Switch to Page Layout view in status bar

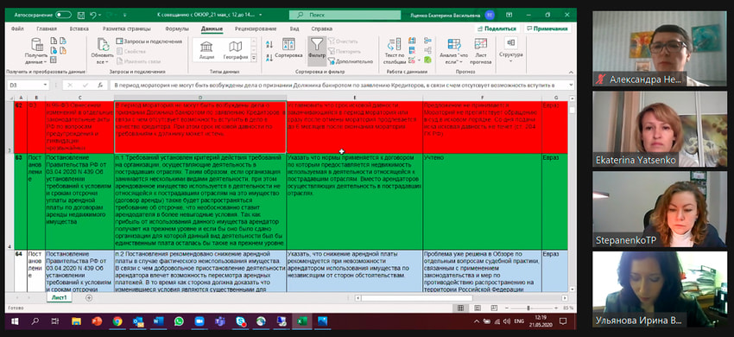click(x=478, y=308)
